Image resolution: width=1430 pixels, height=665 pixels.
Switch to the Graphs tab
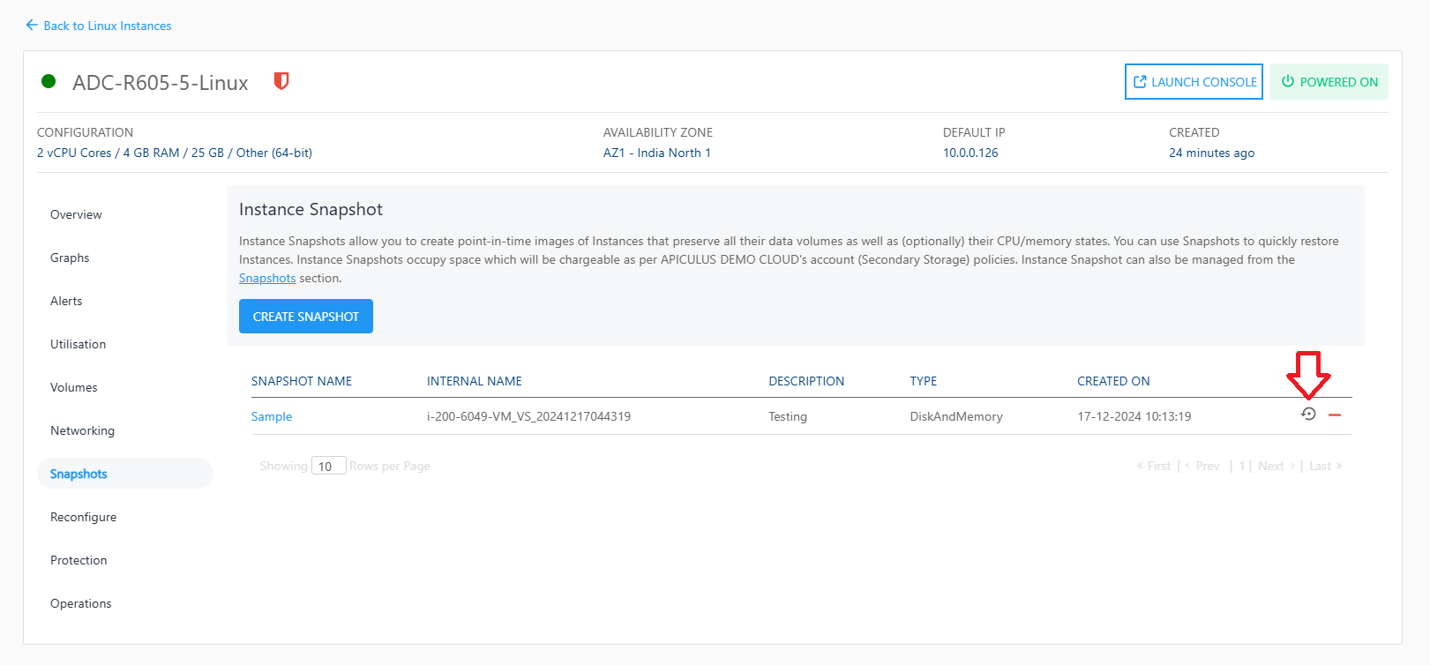[x=70, y=258]
